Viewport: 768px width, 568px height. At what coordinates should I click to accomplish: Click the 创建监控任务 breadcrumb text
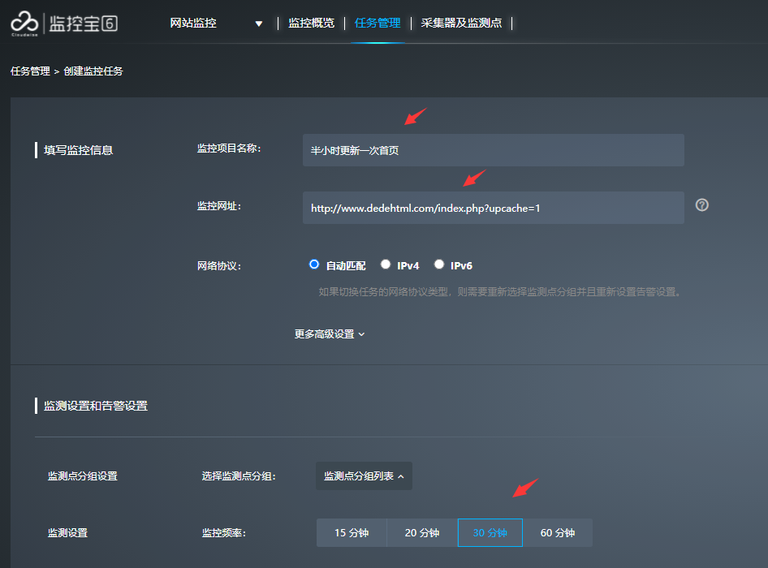click(93, 71)
